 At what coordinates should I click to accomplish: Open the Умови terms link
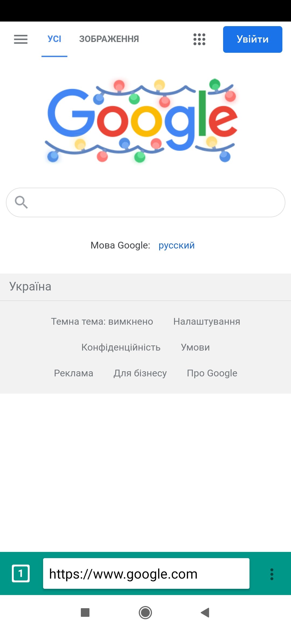[195, 347]
